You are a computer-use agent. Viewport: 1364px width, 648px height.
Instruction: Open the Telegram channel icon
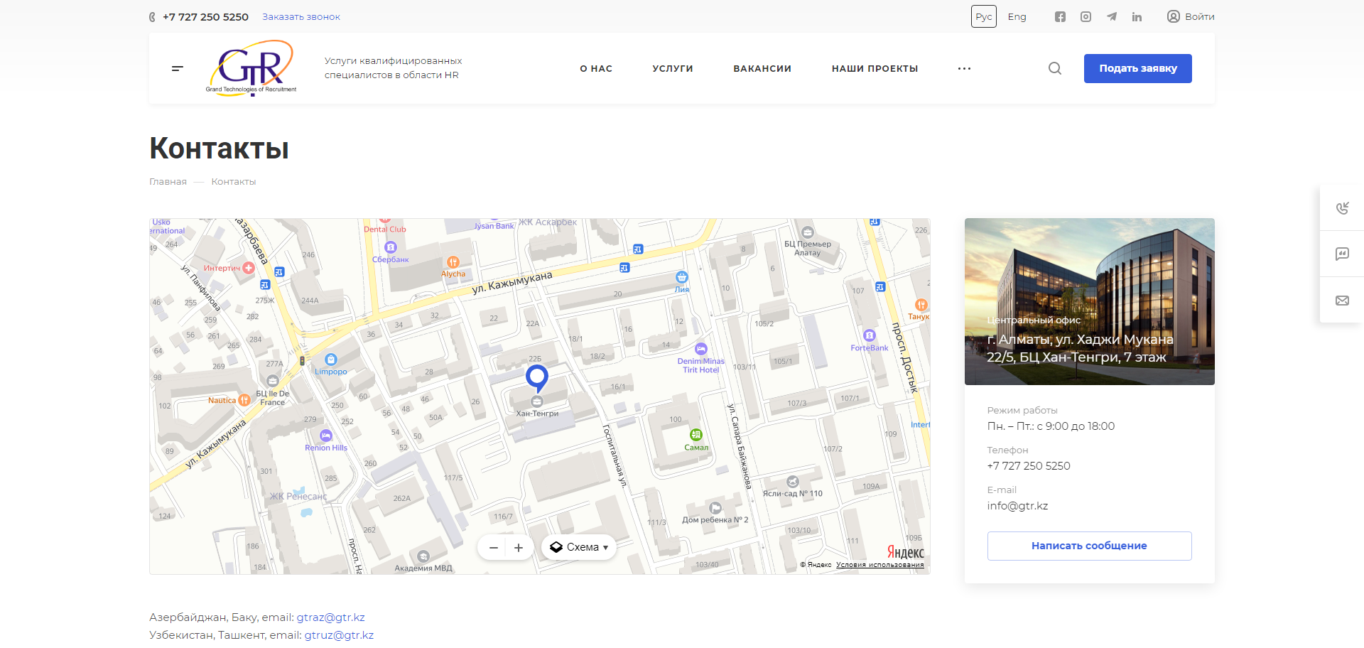coord(1111,16)
